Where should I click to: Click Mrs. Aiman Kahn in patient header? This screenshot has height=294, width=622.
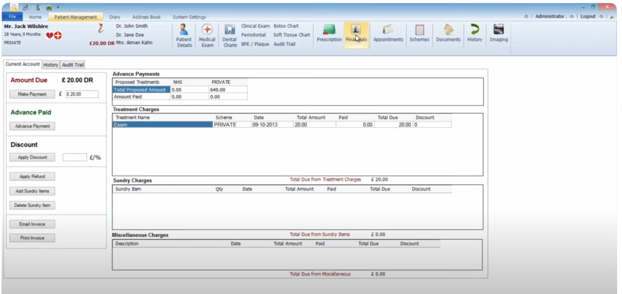pos(134,42)
